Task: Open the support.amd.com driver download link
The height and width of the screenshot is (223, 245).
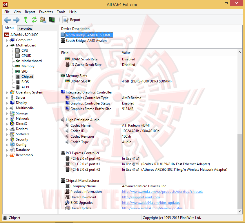Action: [141, 197]
